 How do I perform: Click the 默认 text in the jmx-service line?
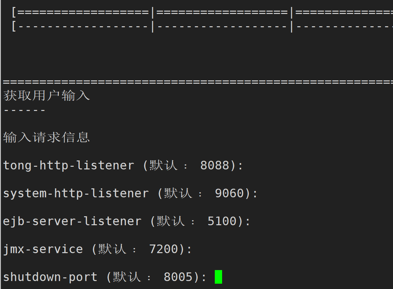112,249
